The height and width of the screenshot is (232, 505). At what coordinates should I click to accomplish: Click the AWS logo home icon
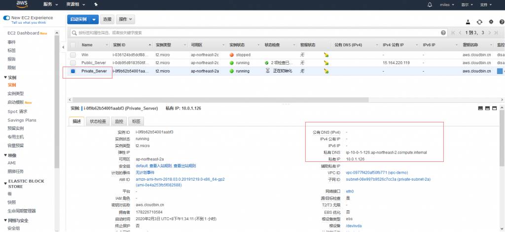[x=22, y=4]
